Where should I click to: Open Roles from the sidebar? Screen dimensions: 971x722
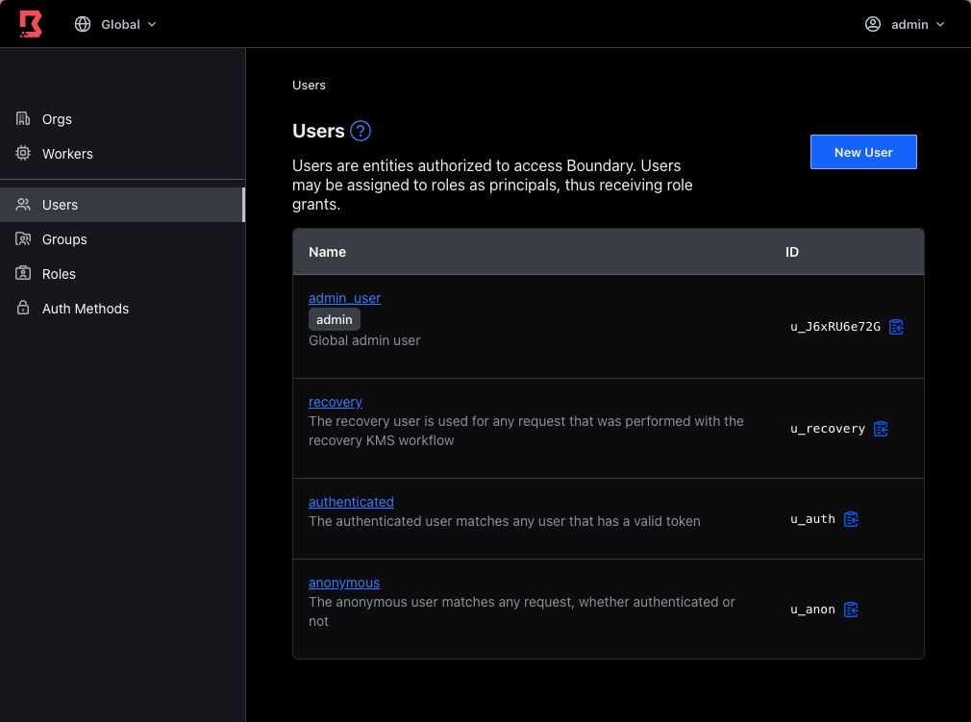(123, 274)
